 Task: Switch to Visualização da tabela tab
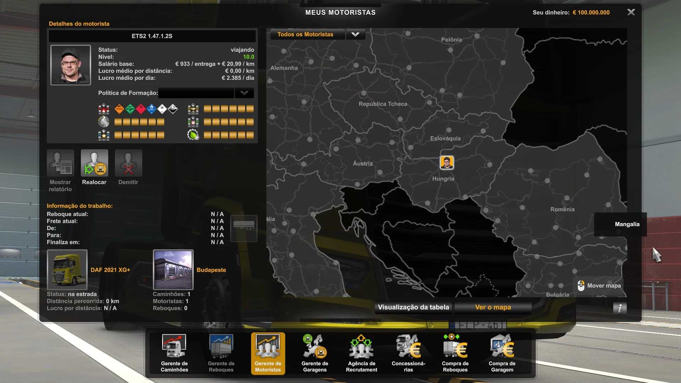(x=414, y=307)
